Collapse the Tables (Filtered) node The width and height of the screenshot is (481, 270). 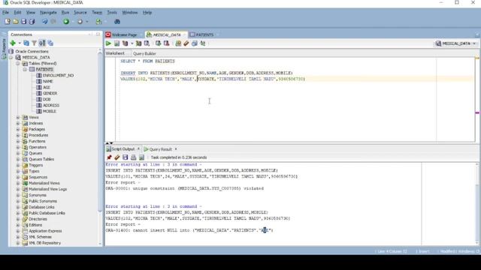18,63
